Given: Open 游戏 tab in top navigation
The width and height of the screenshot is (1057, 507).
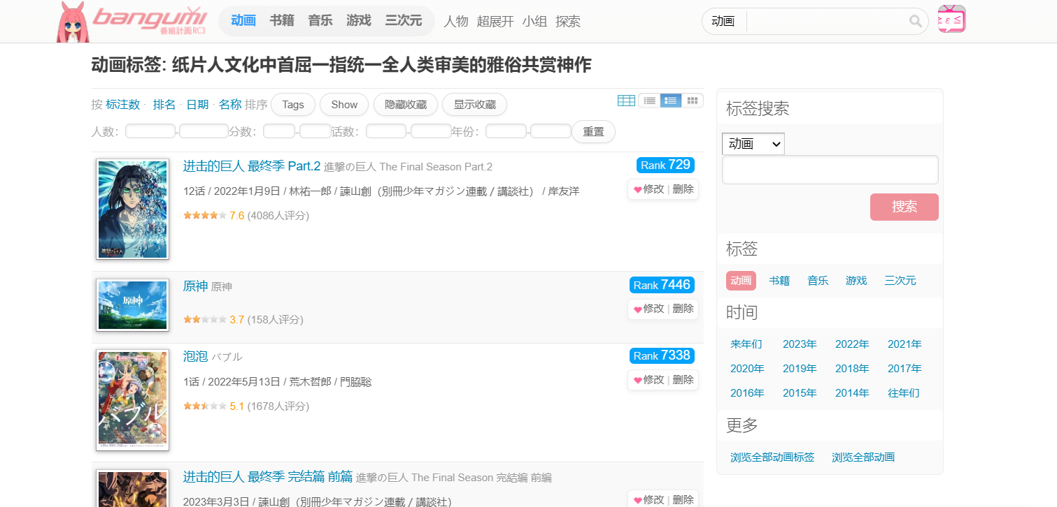Looking at the screenshot, I should tap(359, 21).
